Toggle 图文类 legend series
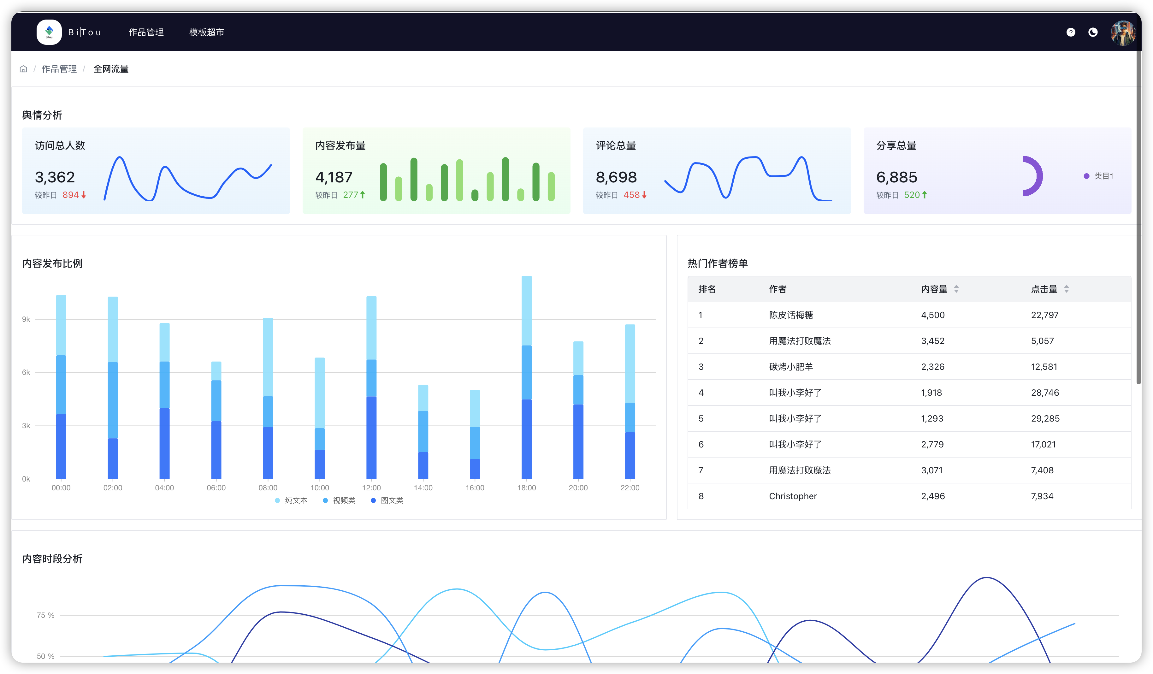This screenshot has width=1153, height=674. (387, 500)
